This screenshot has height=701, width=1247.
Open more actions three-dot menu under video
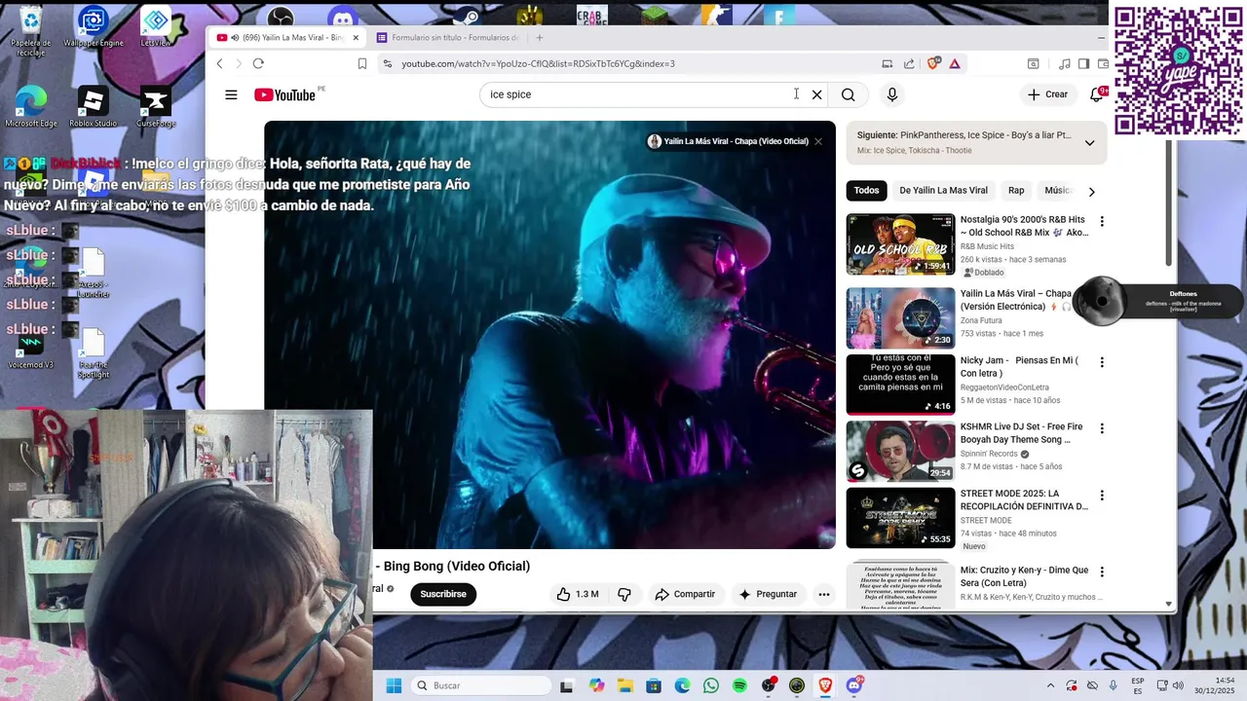point(824,594)
